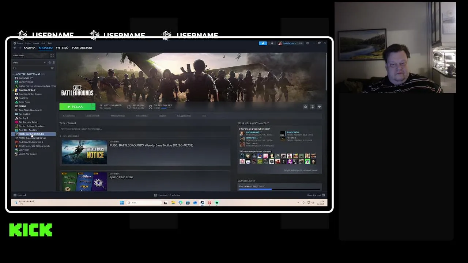Open the YOUTUBEJANI profile tab

[x=82, y=48]
